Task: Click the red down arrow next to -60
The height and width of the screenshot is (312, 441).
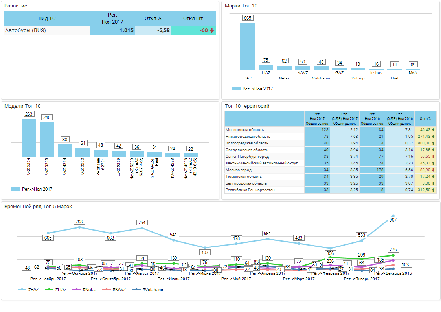Action: [x=212, y=30]
